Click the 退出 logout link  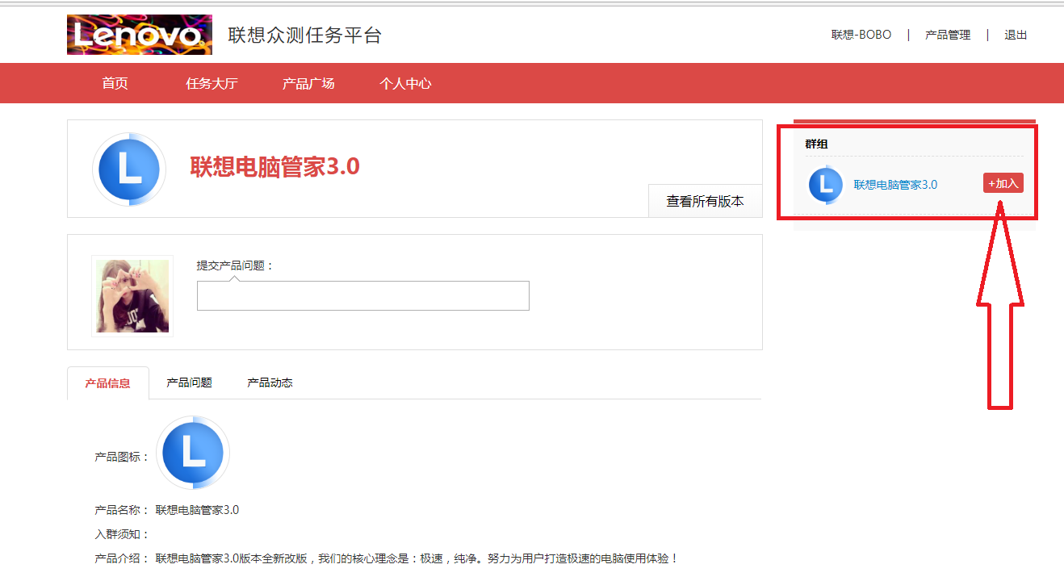[x=1016, y=35]
